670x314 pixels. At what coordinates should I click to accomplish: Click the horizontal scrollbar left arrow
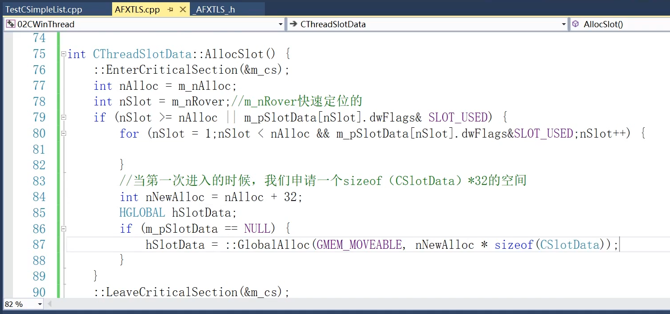point(50,304)
